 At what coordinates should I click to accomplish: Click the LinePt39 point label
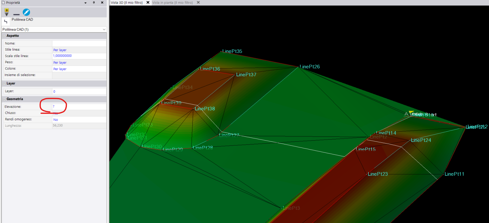171,103
